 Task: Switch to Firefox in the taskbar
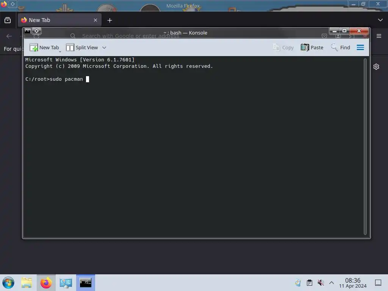point(46,283)
